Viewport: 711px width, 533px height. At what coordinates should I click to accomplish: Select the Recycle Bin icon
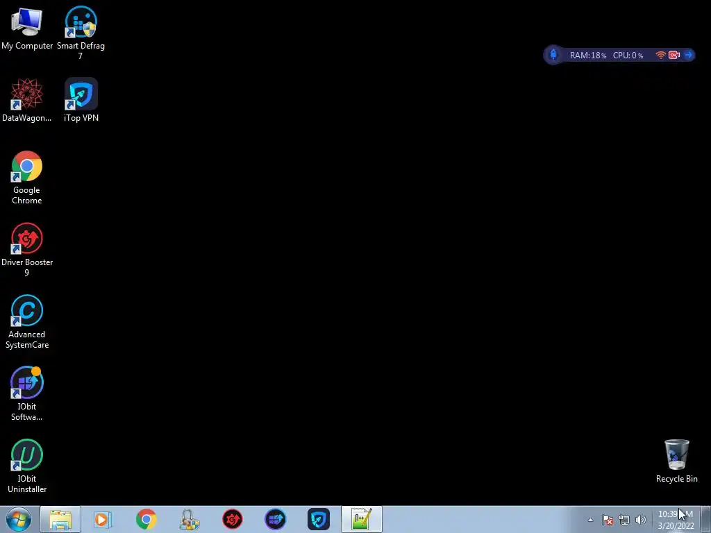coord(676,461)
